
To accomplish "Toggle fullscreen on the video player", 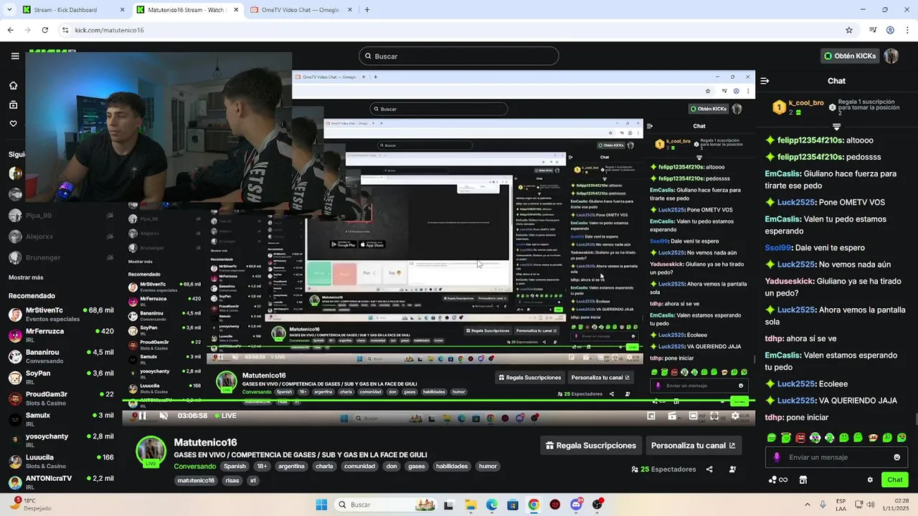I will (x=714, y=416).
